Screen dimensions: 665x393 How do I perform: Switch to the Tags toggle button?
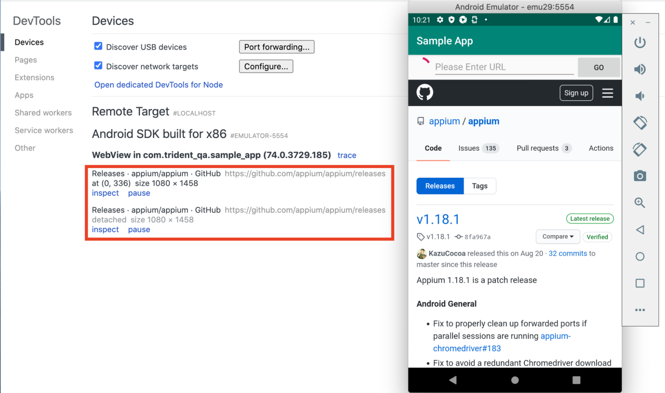pyautogui.click(x=480, y=186)
